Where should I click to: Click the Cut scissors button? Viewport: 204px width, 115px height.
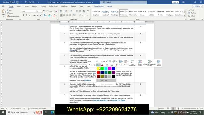[x=9, y=10]
